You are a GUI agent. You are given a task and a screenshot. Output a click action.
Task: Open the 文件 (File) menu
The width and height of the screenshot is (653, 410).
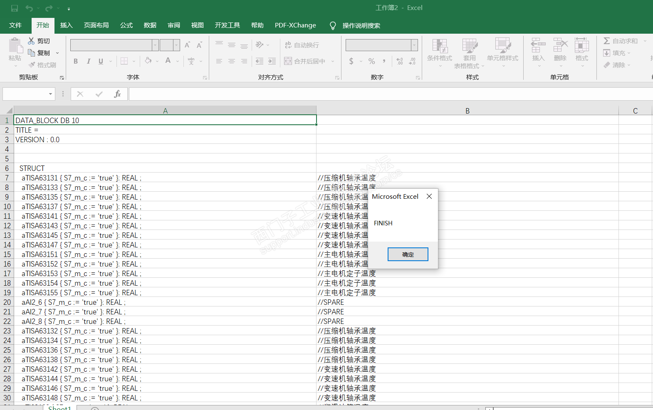coord(15,25)
